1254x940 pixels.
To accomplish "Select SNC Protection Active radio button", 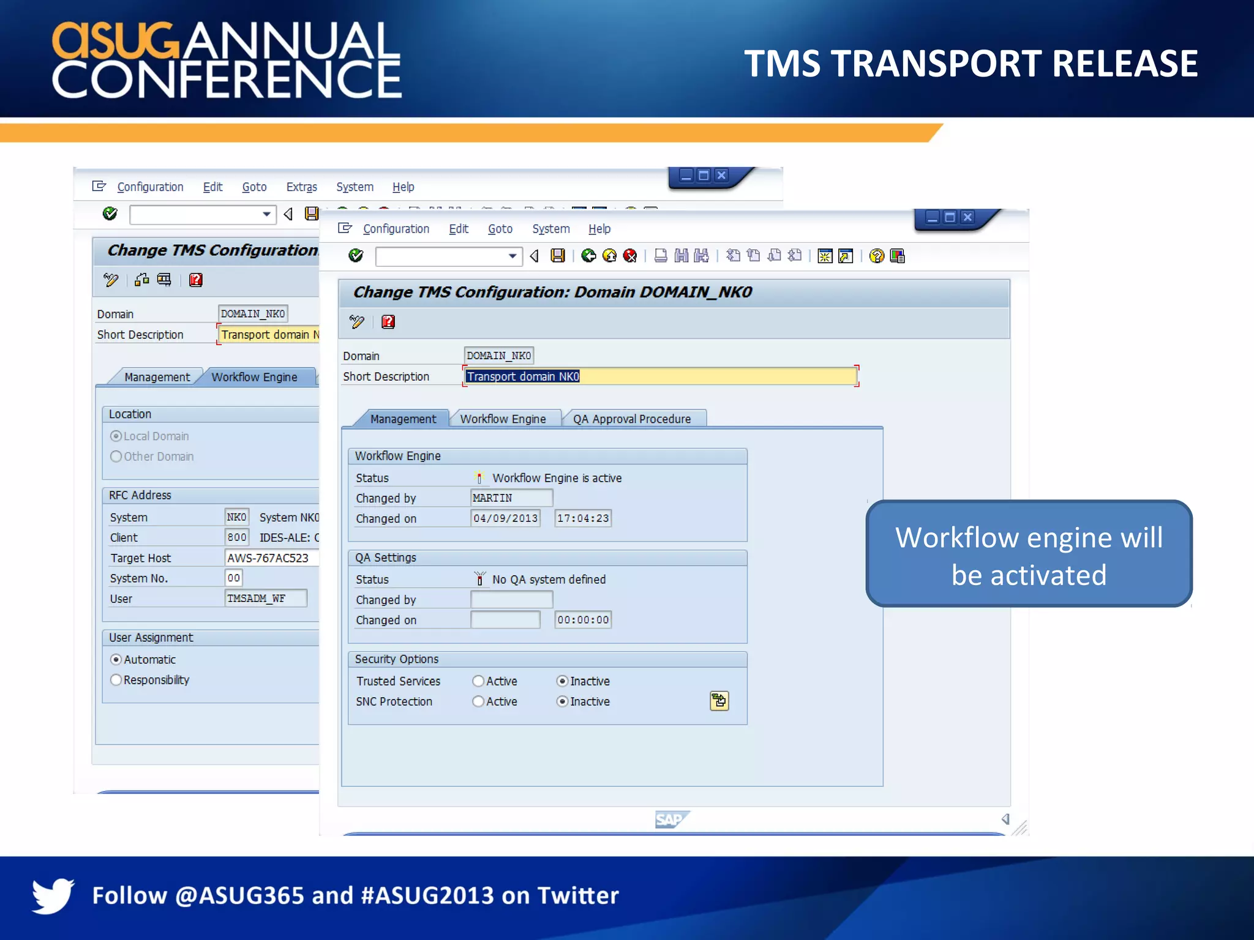I will [478, 701].
